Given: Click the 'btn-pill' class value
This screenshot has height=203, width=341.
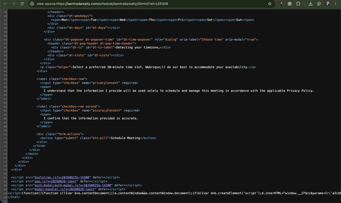Looking at the screenshot, I should pos(100,138).
